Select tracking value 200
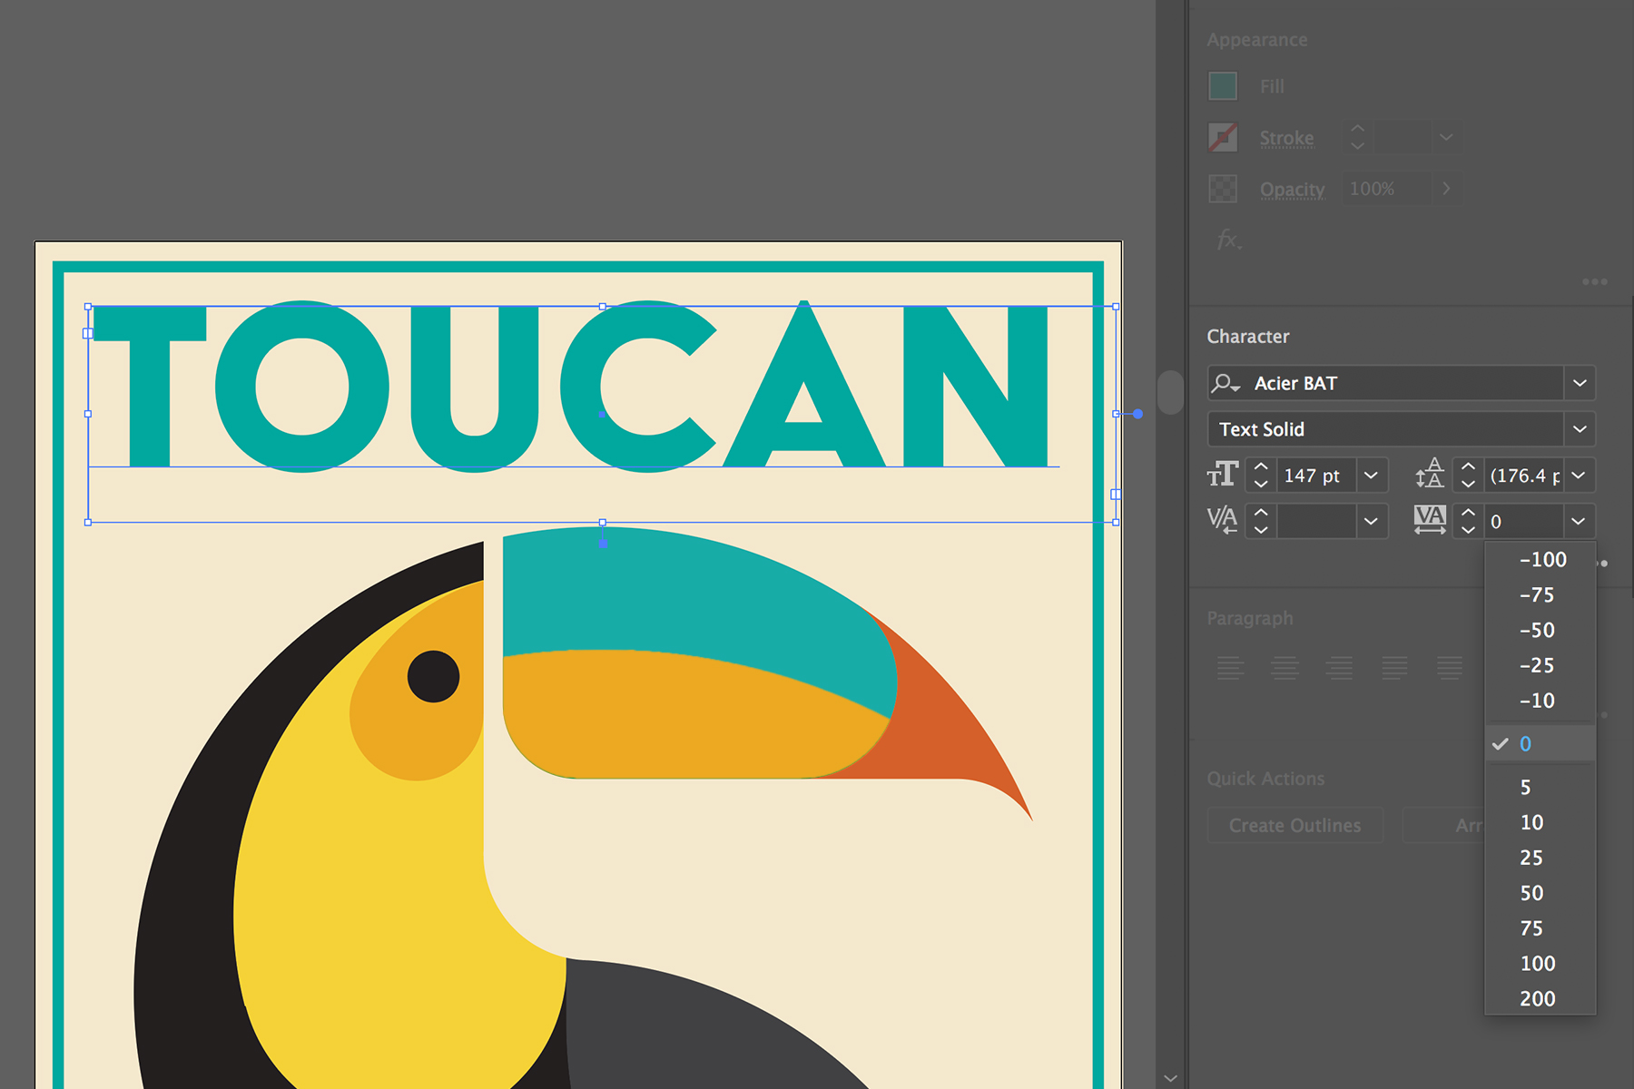The width and height of the screenshot is (1634, 1089). pos(1540,999)
